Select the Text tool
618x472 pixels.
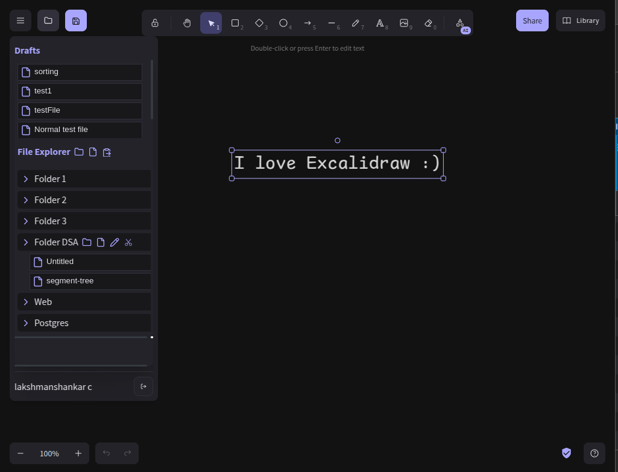[380, 23]
